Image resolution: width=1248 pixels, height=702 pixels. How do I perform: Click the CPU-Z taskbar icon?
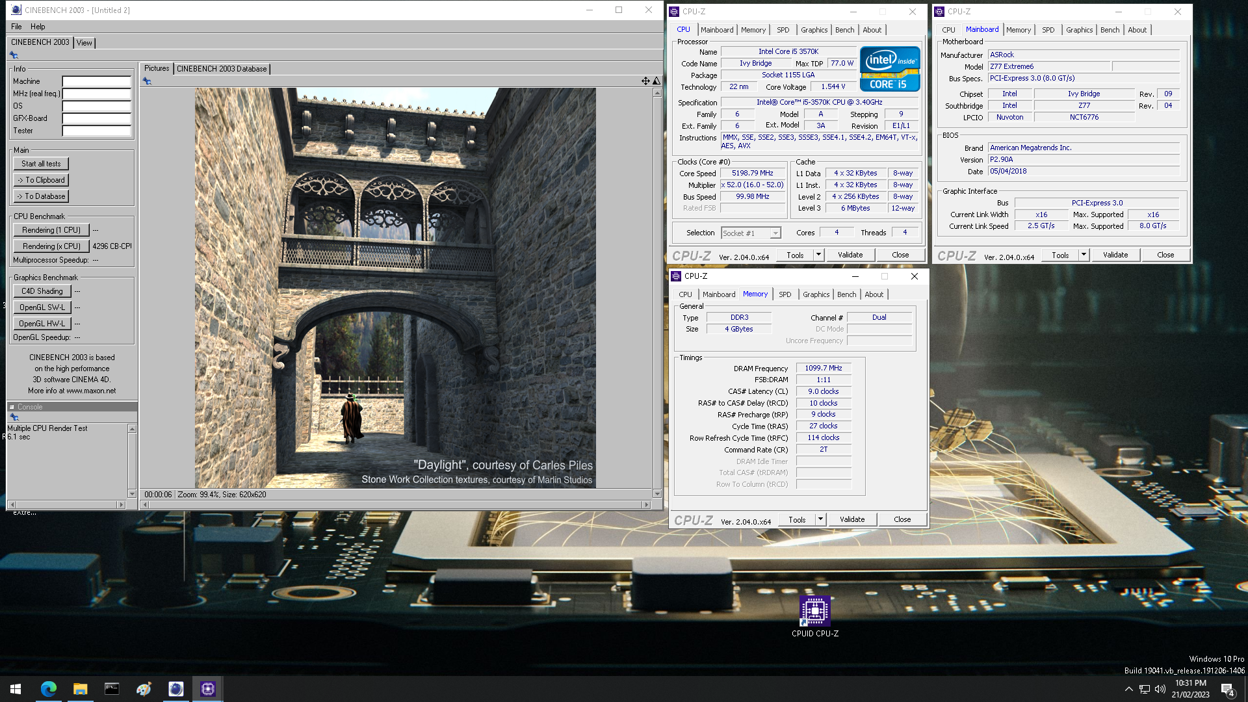(207, 689)
